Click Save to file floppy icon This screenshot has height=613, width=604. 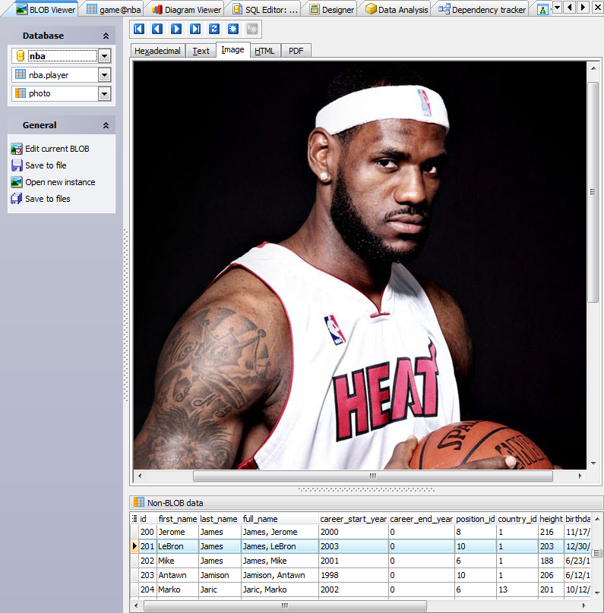(17, 165)
